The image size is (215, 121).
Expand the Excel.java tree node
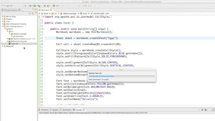tap(12, 36)
